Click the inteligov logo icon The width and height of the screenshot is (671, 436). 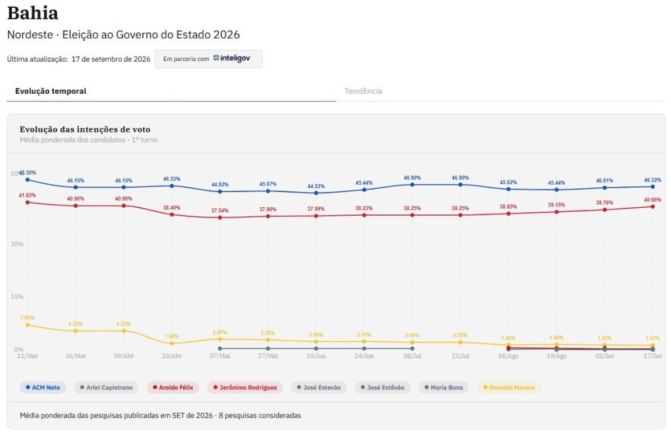[x=216, y=58]
